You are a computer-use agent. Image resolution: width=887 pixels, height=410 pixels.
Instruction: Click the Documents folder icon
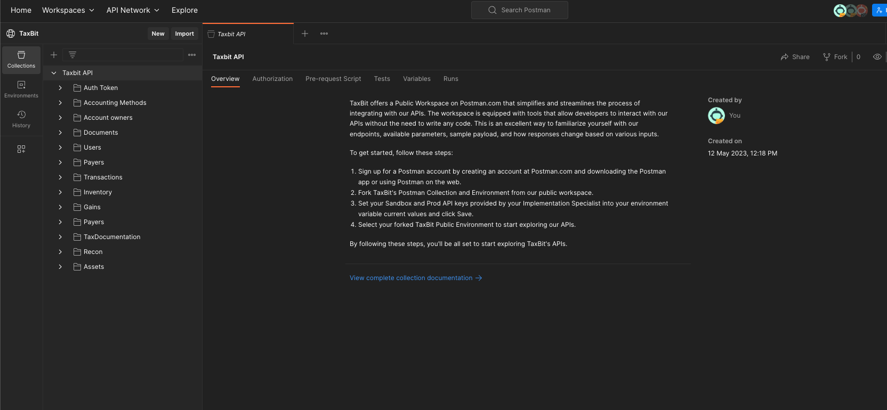tap(77, 133)
